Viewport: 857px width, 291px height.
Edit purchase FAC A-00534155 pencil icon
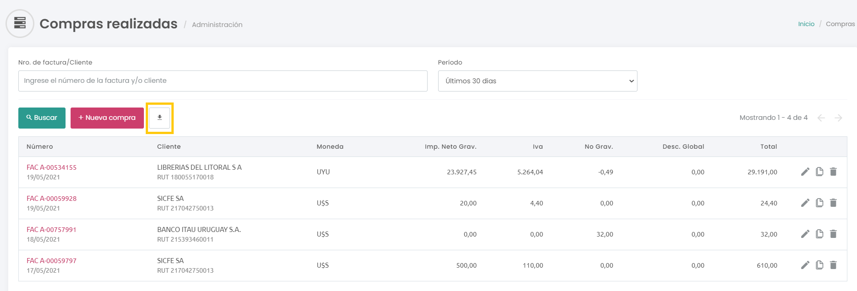click(805, 172)
